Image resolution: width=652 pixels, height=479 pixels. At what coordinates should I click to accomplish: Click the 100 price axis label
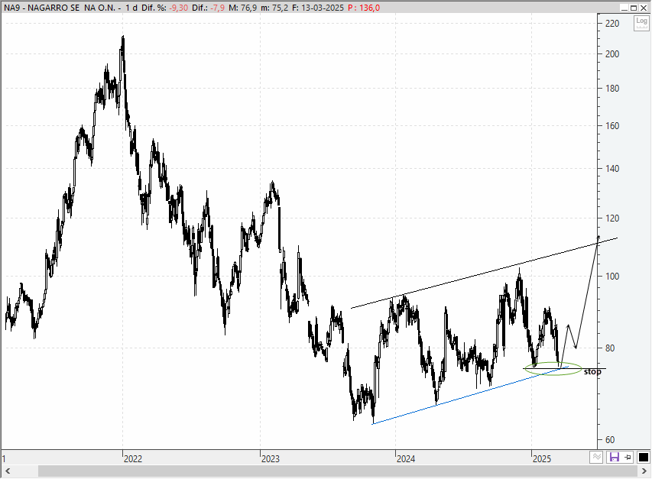pyautogui.click(x=612, y=277)
